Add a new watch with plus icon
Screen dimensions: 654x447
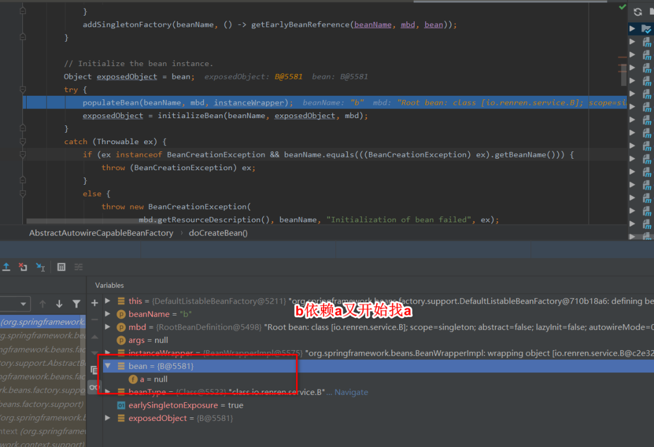tap(94, 303)
